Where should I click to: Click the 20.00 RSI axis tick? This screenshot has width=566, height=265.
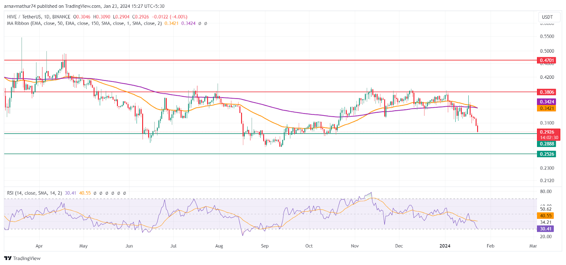[546, 236]
